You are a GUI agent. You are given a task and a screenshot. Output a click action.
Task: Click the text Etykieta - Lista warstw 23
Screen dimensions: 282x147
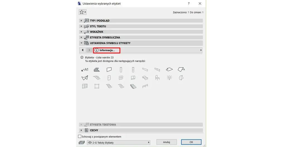[99, 58]
